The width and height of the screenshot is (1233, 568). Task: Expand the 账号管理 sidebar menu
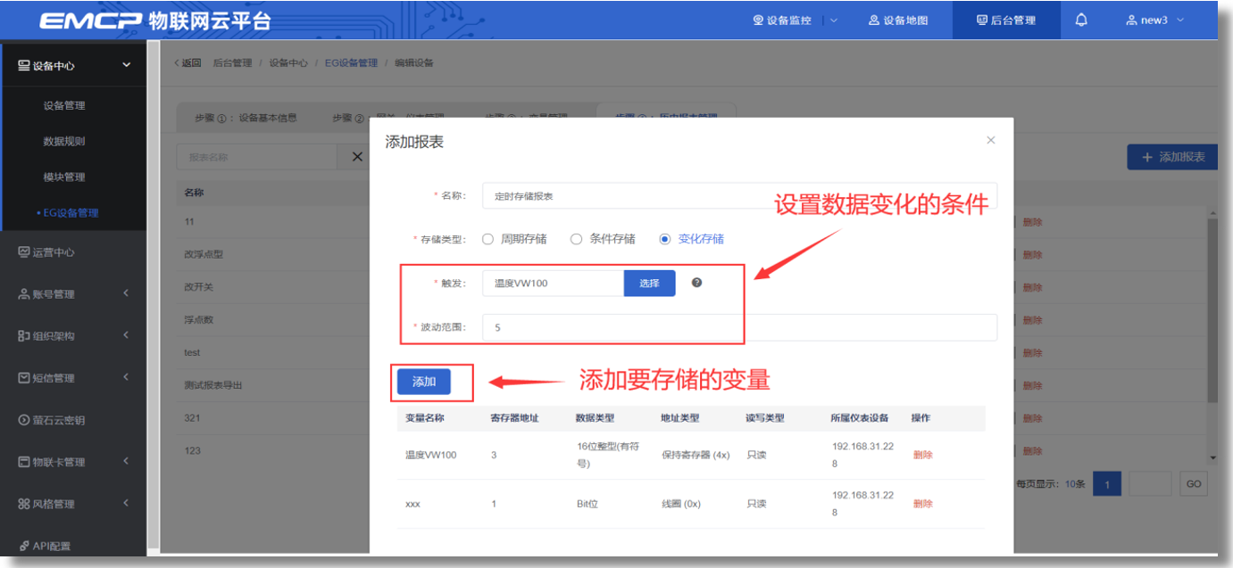click(x=73, y=293)
